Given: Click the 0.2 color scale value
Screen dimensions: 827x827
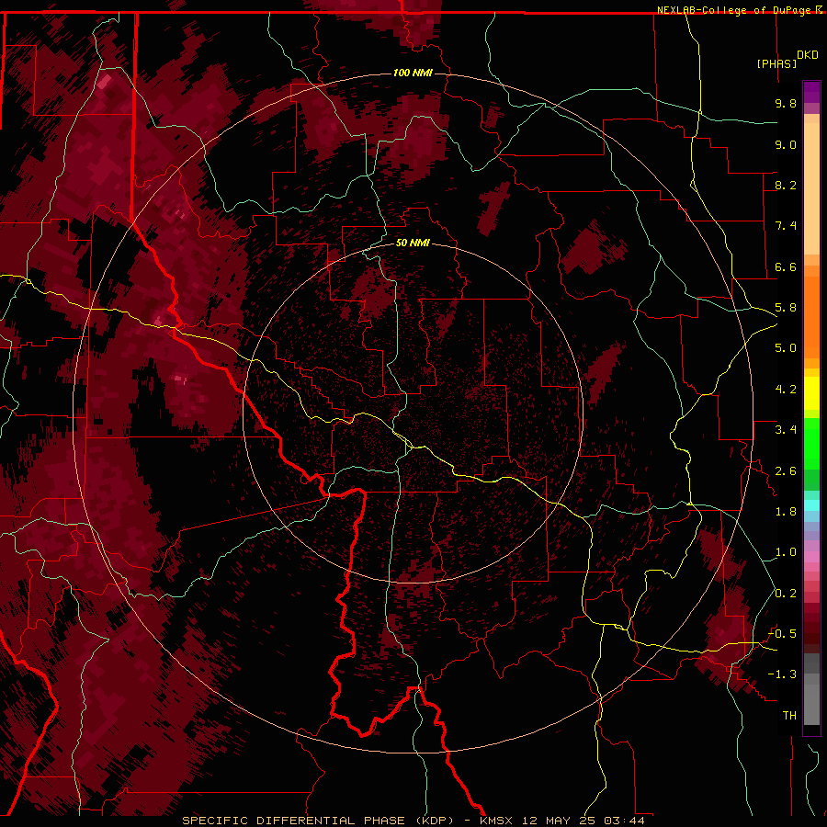Looking at the screenshot, I should (786, 594).
